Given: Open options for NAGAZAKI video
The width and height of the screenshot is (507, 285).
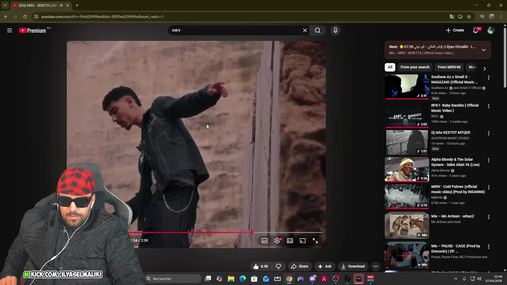Looking at the screenshot, I should pos(488,78).
